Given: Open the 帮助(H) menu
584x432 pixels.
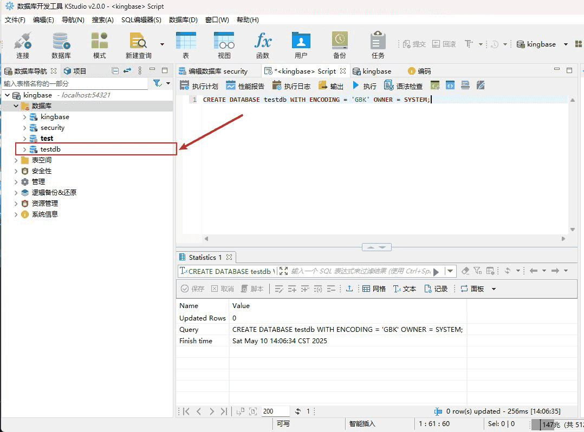Looking at the screenshot, I should tap(248, 19).
